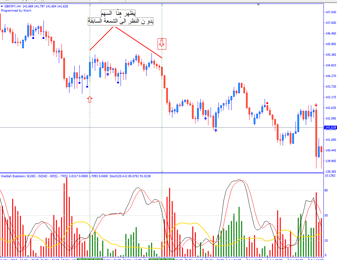This screenshot has width=337, height=260.
Task: Select the right falling red trend line
Action: (x=138, y=42)
